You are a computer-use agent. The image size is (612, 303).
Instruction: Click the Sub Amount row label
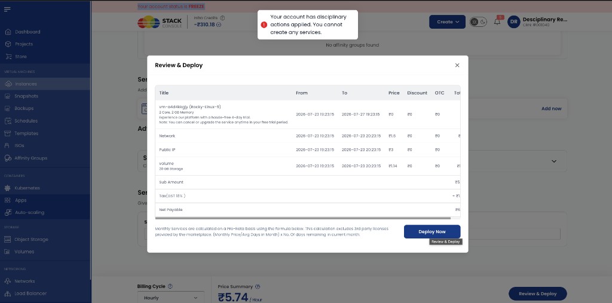(172, 182)
